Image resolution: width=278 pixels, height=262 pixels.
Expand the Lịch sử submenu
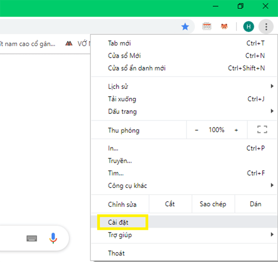(184, 87)
